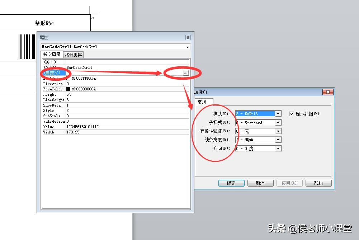Viewport: 359px width, 240px height.
Task: Click the black ForeColor swatch
Action: tap(68, 89)
